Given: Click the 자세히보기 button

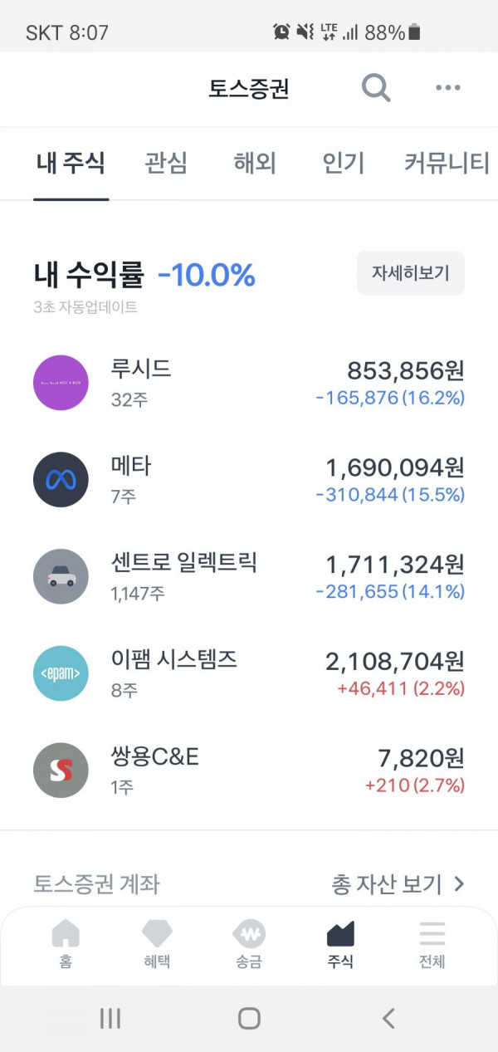Looking at the screenshot, I should [411, 273].
